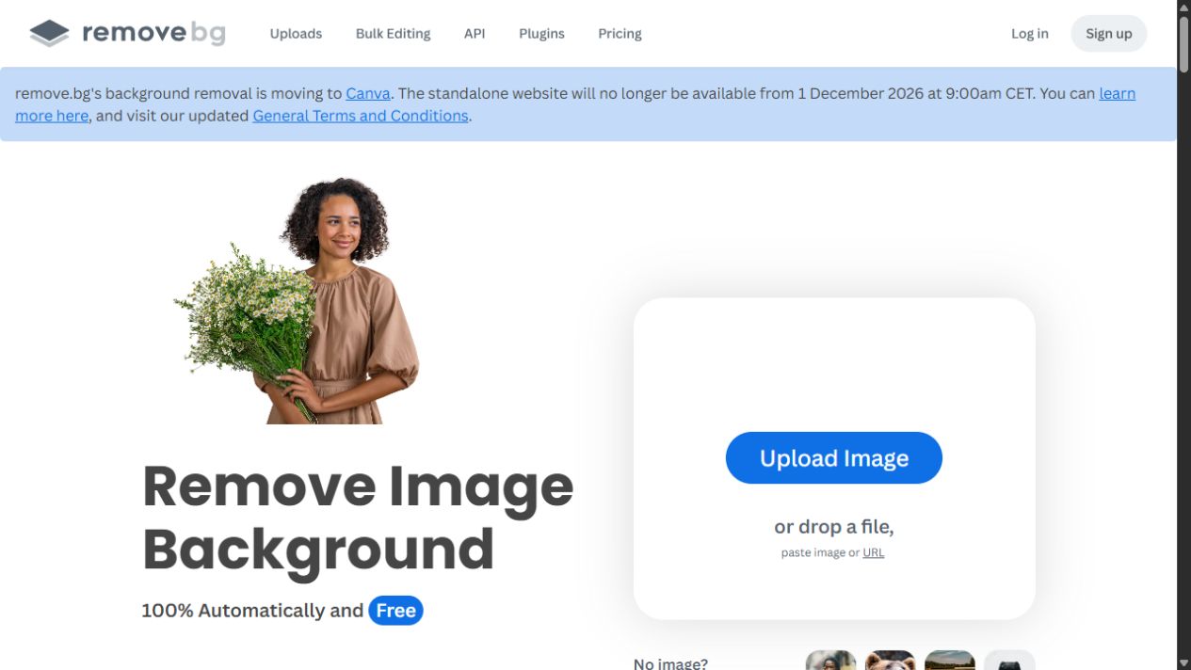Open the Plugins page
This screenshot has width=1191, height=670.
(x=541, y=34)
